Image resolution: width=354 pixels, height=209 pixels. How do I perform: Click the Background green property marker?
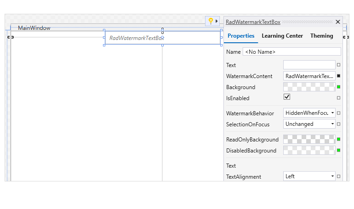point(338,87)
